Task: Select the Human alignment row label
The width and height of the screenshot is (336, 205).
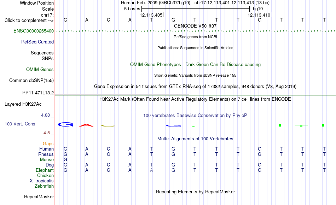Action: click(46, 149)
